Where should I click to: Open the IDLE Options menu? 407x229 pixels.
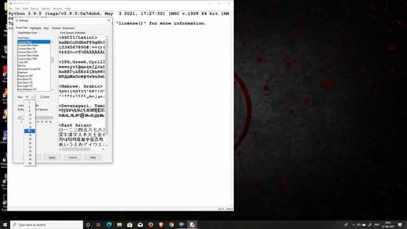tap(46, 8)
